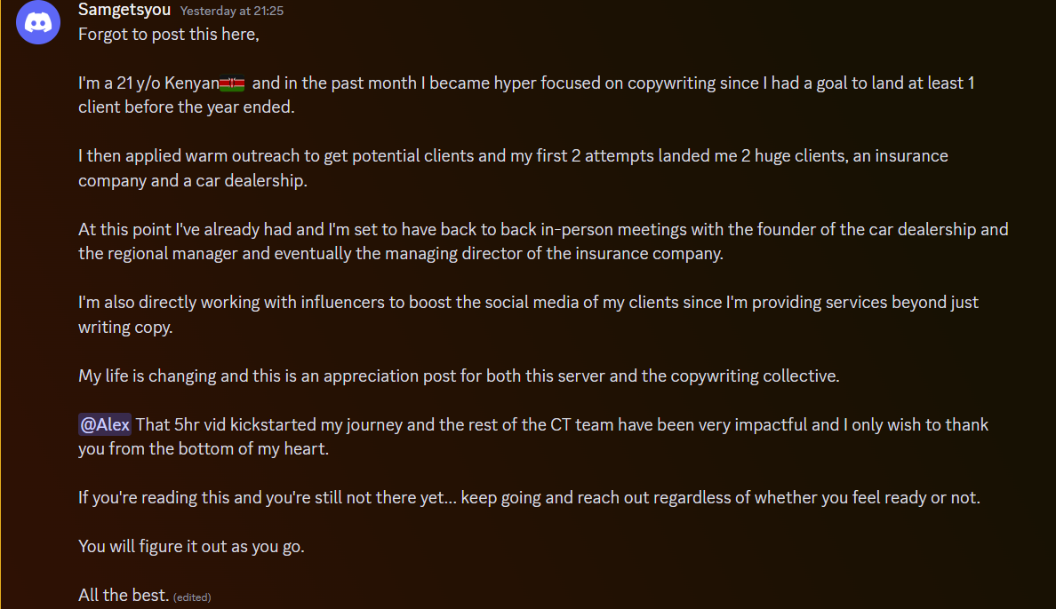This screenshot has height=609, width=1056.
Task: Click 'You will figure it out as you go.'
Action: pos(191,546)
